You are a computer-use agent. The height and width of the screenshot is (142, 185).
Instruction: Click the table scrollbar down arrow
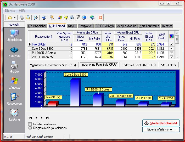click(x=177, y=57)
